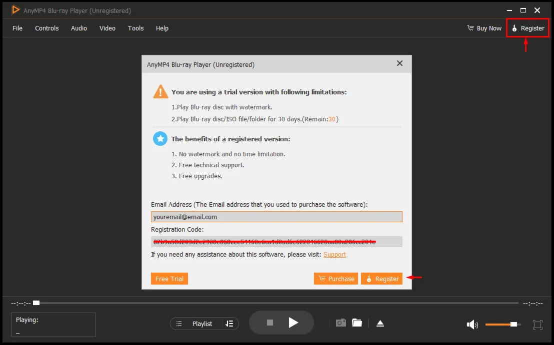Adjust the volume slider
This screenshot has height=345, width=554.
click(503, 324)
